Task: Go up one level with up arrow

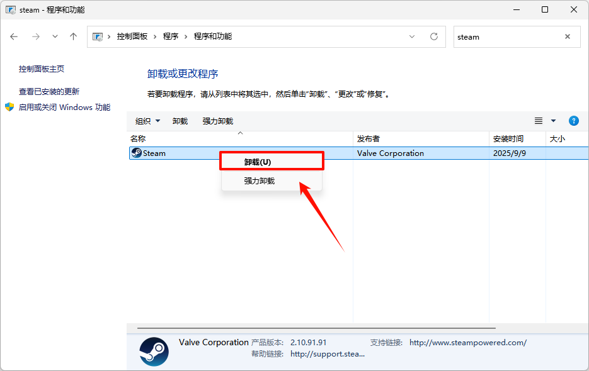Action: (x=73, y=36)
